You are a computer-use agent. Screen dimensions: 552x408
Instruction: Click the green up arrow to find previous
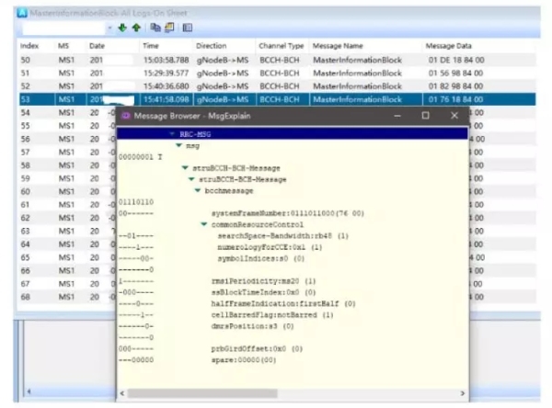[x=135, y=28]
